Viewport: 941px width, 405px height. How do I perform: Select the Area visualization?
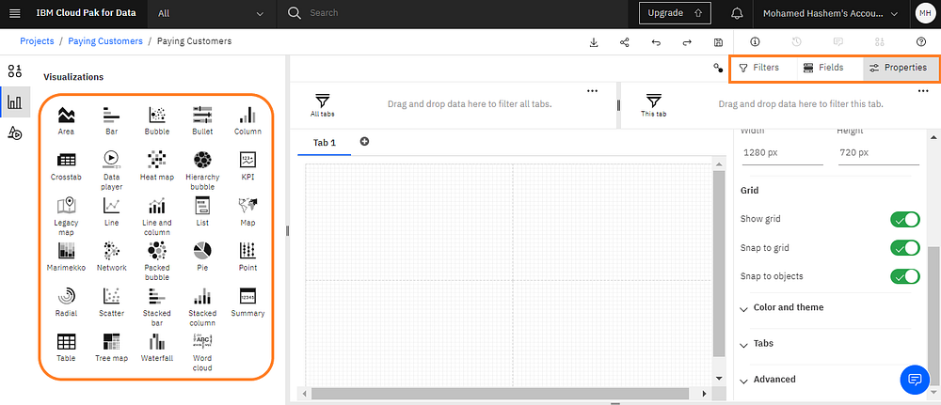pyautogui.click(x=66, y=120)
